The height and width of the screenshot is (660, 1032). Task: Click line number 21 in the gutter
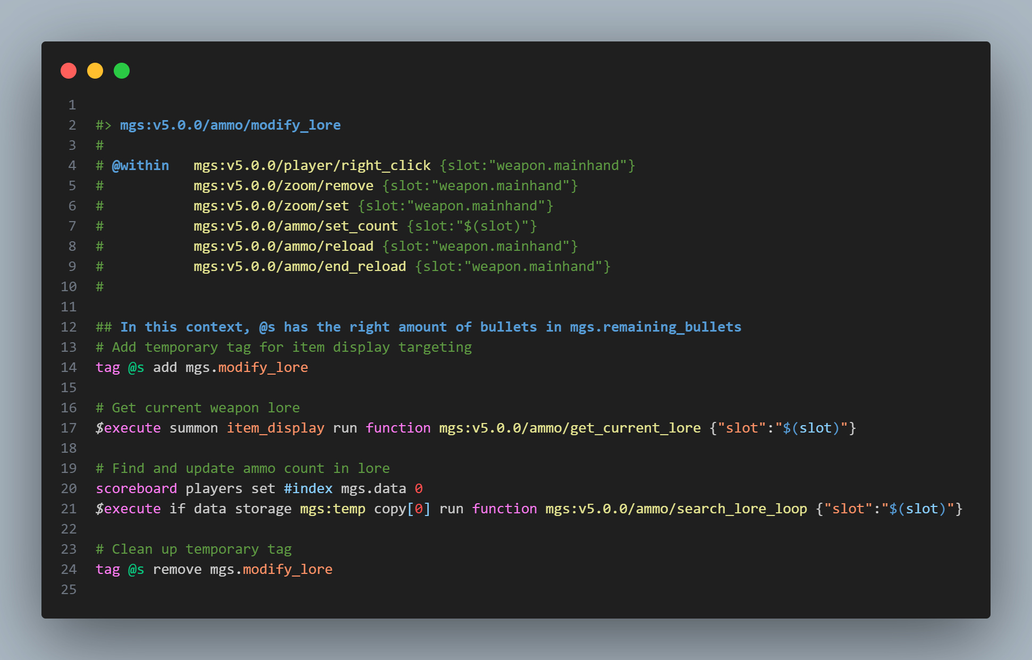[x=69, y=509]
